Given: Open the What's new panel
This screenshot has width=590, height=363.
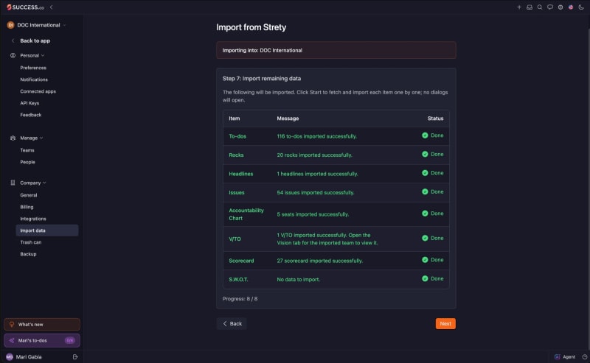Looking at the screenshot, I should click(x=42, y=324).
